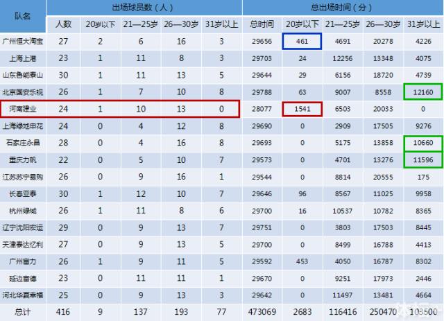Select the value 12256 for 上海上港

coord(342,58)
